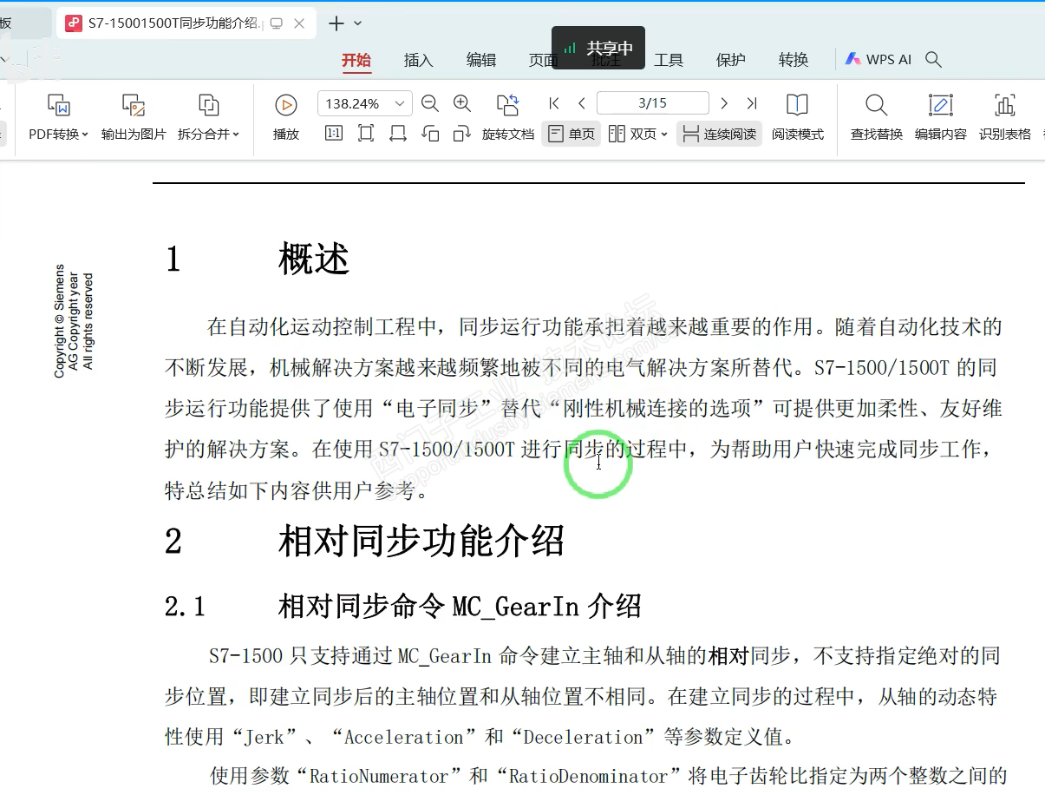1045x795 pixels.
Task: Start 播放 (slideshow play) mode
Action: tap(286, 117)
